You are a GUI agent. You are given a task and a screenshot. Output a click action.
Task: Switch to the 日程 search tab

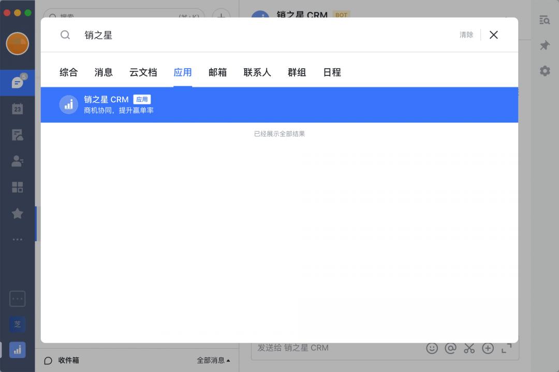click(x=332, y=72)
